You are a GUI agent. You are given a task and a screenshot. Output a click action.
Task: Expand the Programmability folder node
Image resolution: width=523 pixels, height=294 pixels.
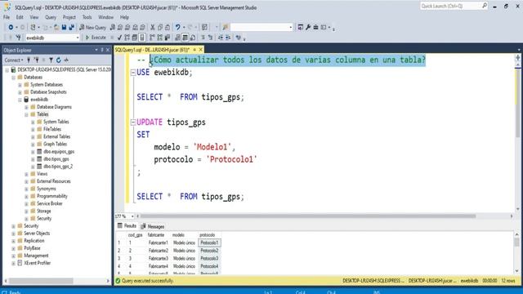[x=26, y=196]
